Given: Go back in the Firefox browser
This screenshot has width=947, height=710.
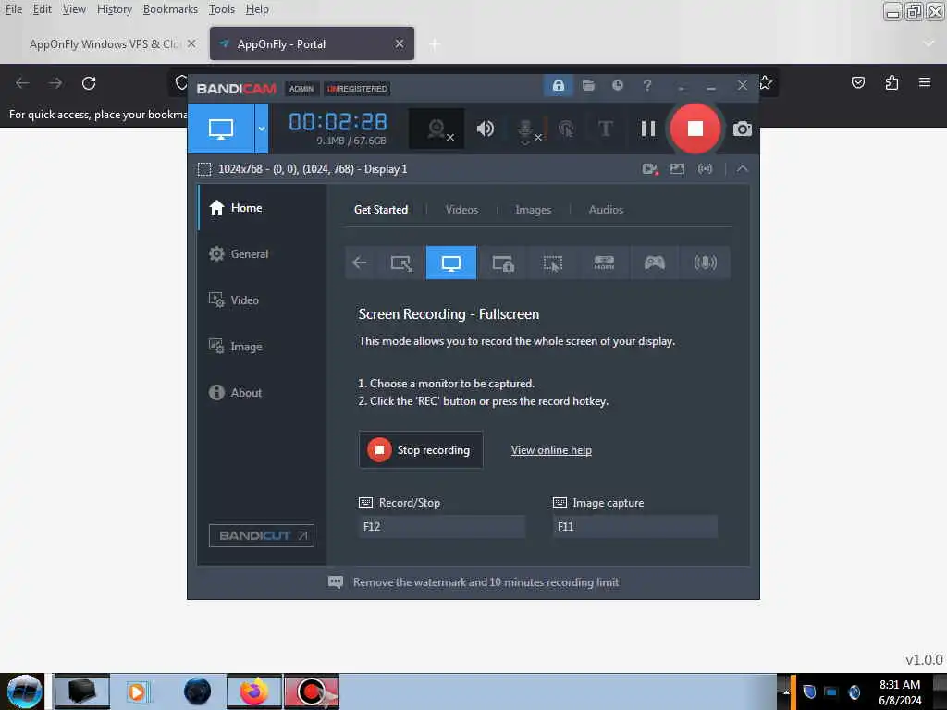Looking at the screenshot, I should pos(22,83).
